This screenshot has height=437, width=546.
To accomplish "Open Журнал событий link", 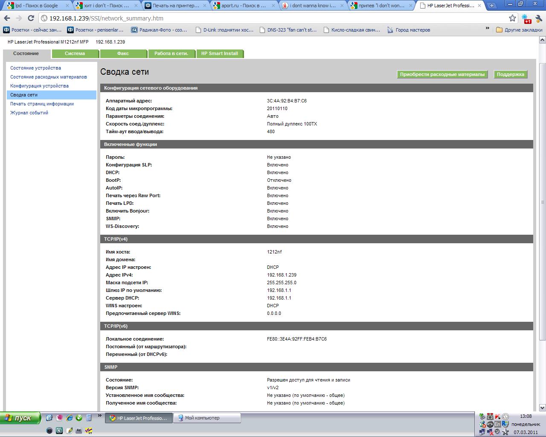I will tap(29, 113).
